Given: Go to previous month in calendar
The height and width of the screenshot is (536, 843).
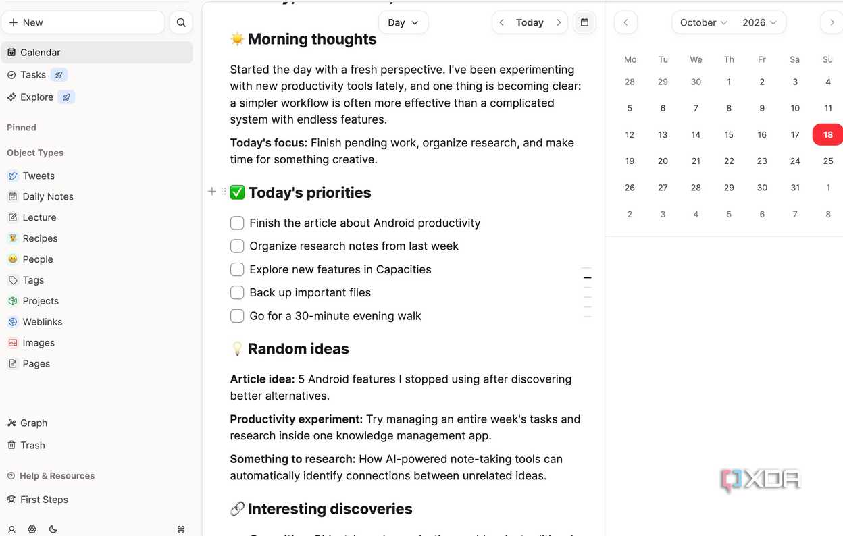Looking at the screenshot, I should (x=625, y=22).
